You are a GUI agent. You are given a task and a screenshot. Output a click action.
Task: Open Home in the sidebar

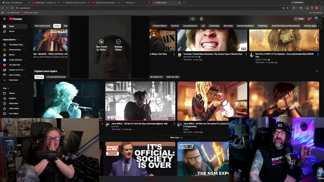[x=15, y=26]
